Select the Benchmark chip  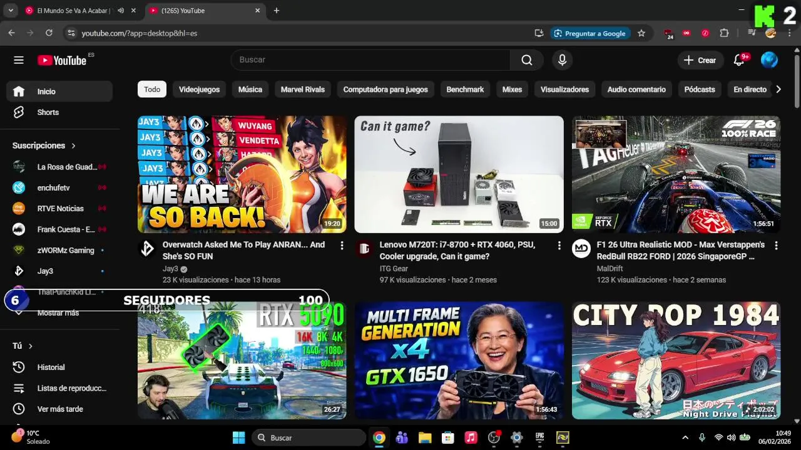click(x=465, y=89)
